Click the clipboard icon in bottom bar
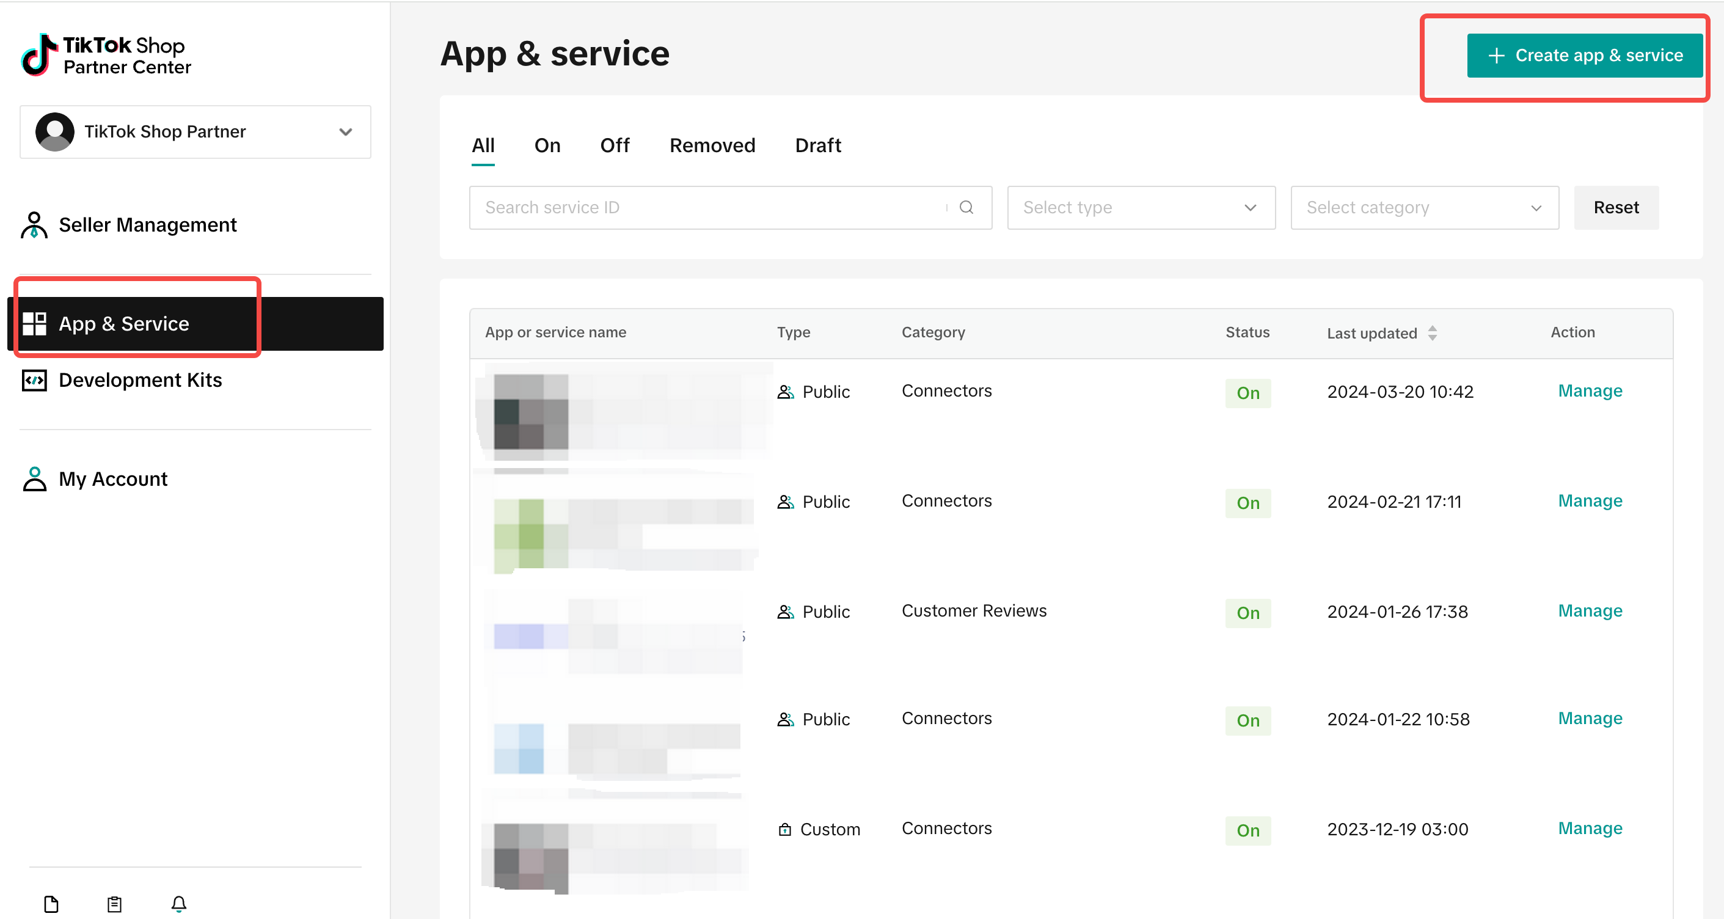Viewport: 1724px width, 919px height. pos(114,904)
